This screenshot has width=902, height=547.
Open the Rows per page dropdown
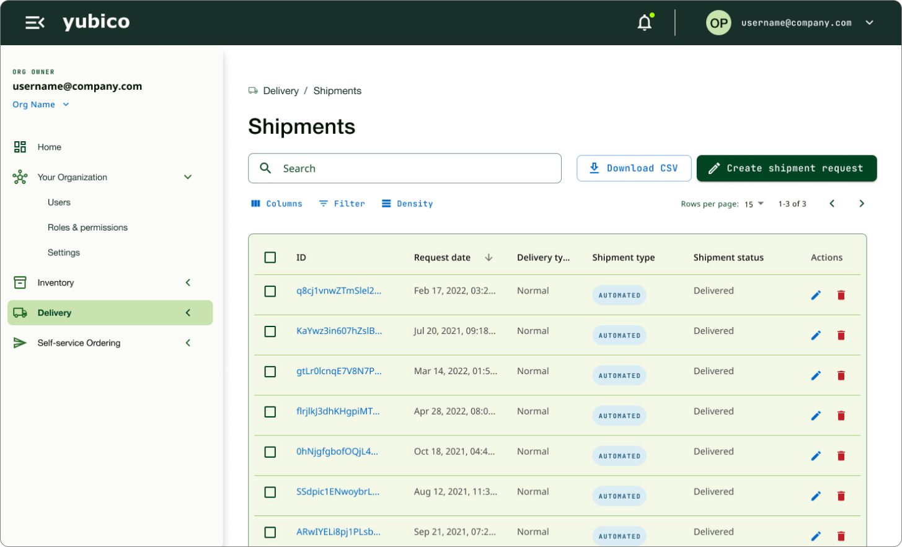754,204
